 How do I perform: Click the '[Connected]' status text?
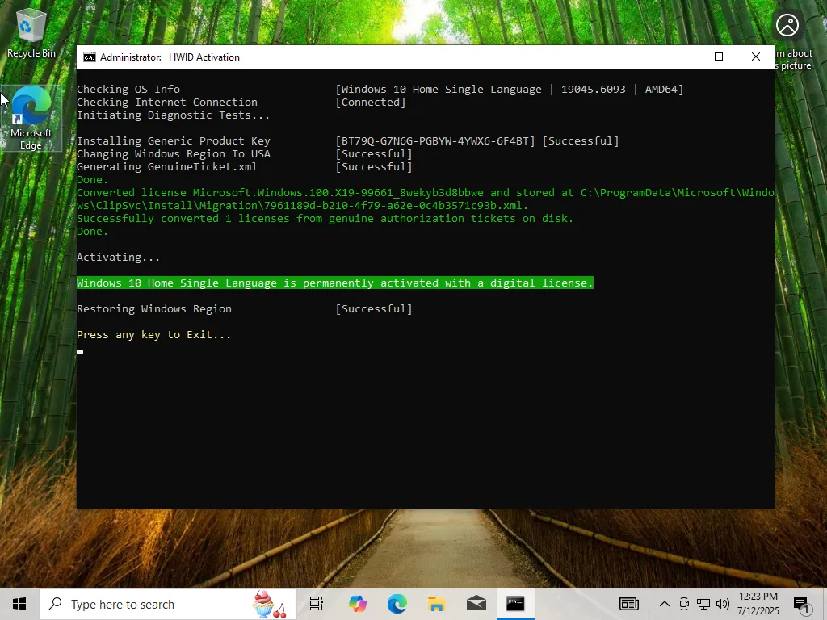click(371, 103)
